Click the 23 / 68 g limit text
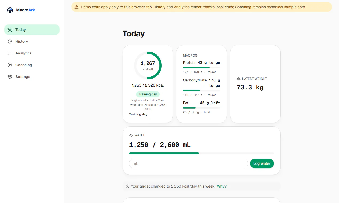Viewport: 339px width, 203px height. click(196, 112)
